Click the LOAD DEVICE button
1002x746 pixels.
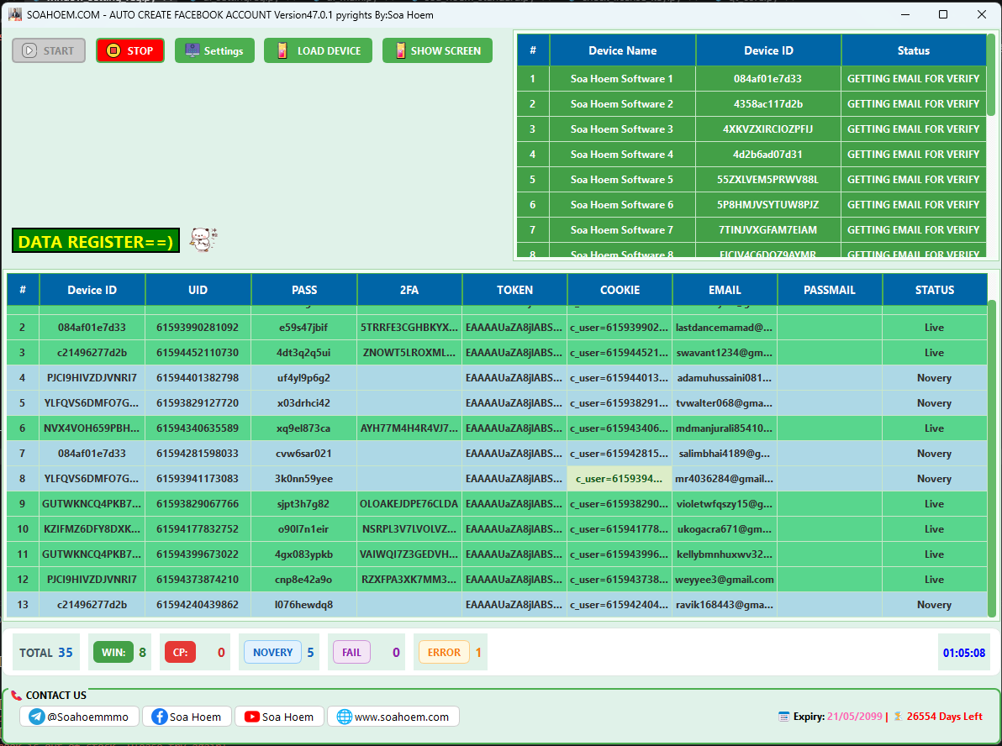(x=319, y=50)
